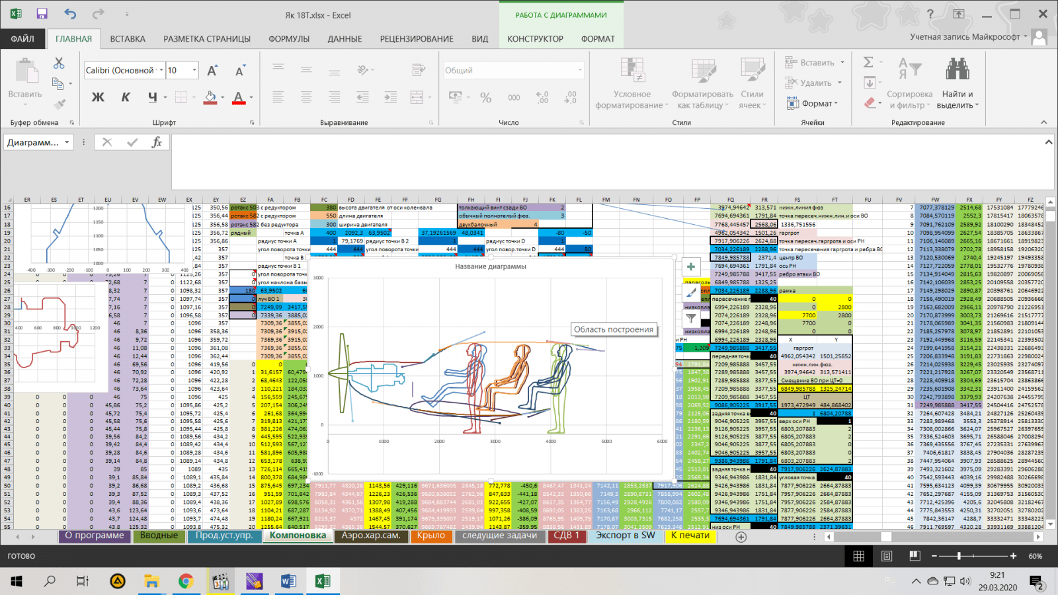The height and width of the screenshot is (595, 1058).
Task: Click the font color red A swatch
Action: 239,98
